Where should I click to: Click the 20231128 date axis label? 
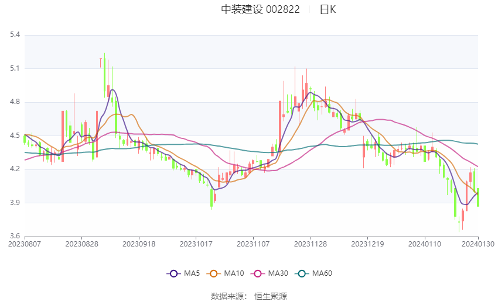tap(311, 244)
